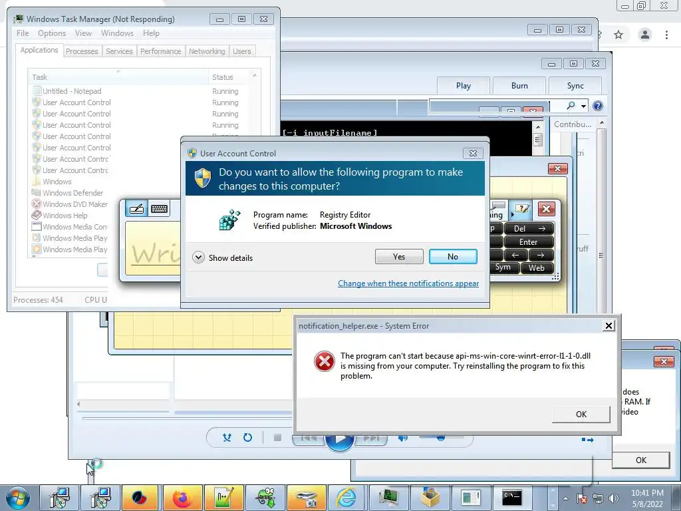Click the Enter key on Input Panel
This screenshot has width=681, height=511.
528,242
